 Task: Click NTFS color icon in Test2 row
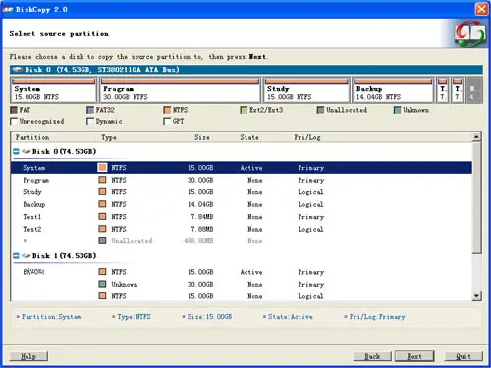[x=102, y=229]
